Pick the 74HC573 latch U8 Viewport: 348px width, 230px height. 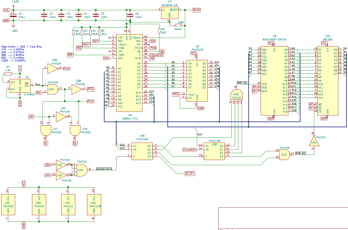197,81
